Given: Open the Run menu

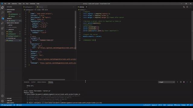Looking at the screenshot, I should click(27, 4).
